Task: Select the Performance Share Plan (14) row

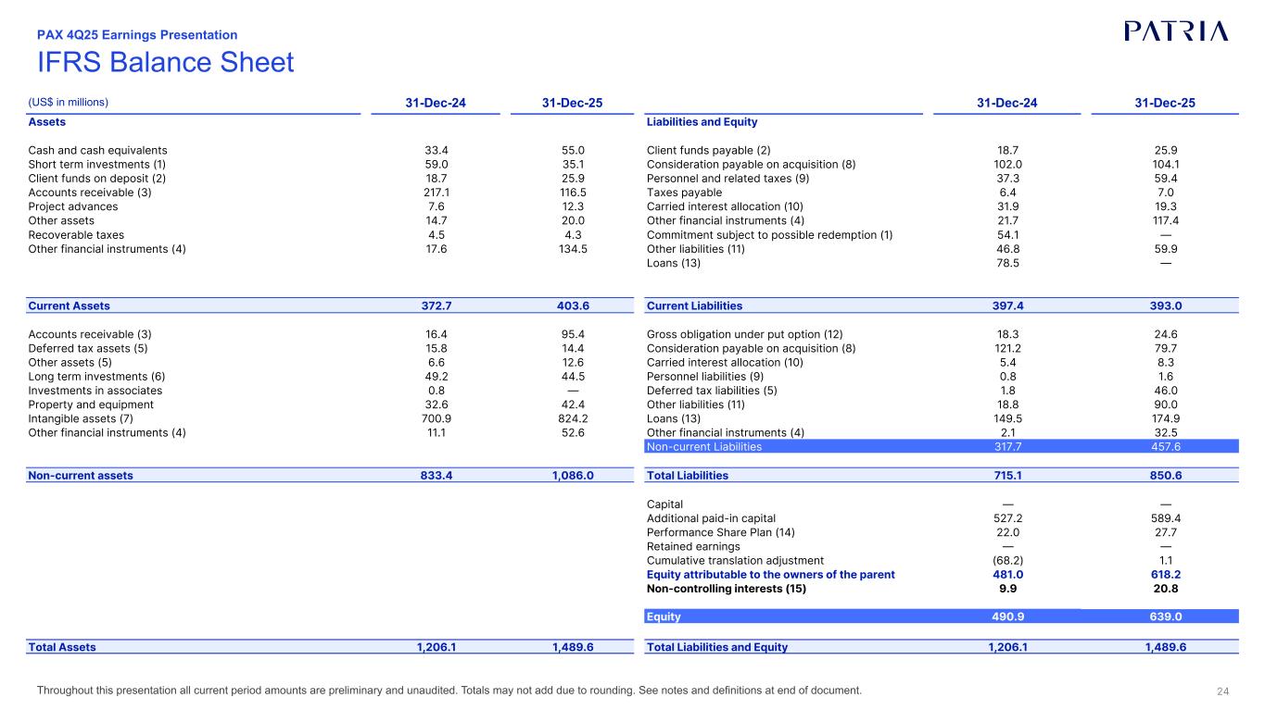Action: [x=720, y=532]
